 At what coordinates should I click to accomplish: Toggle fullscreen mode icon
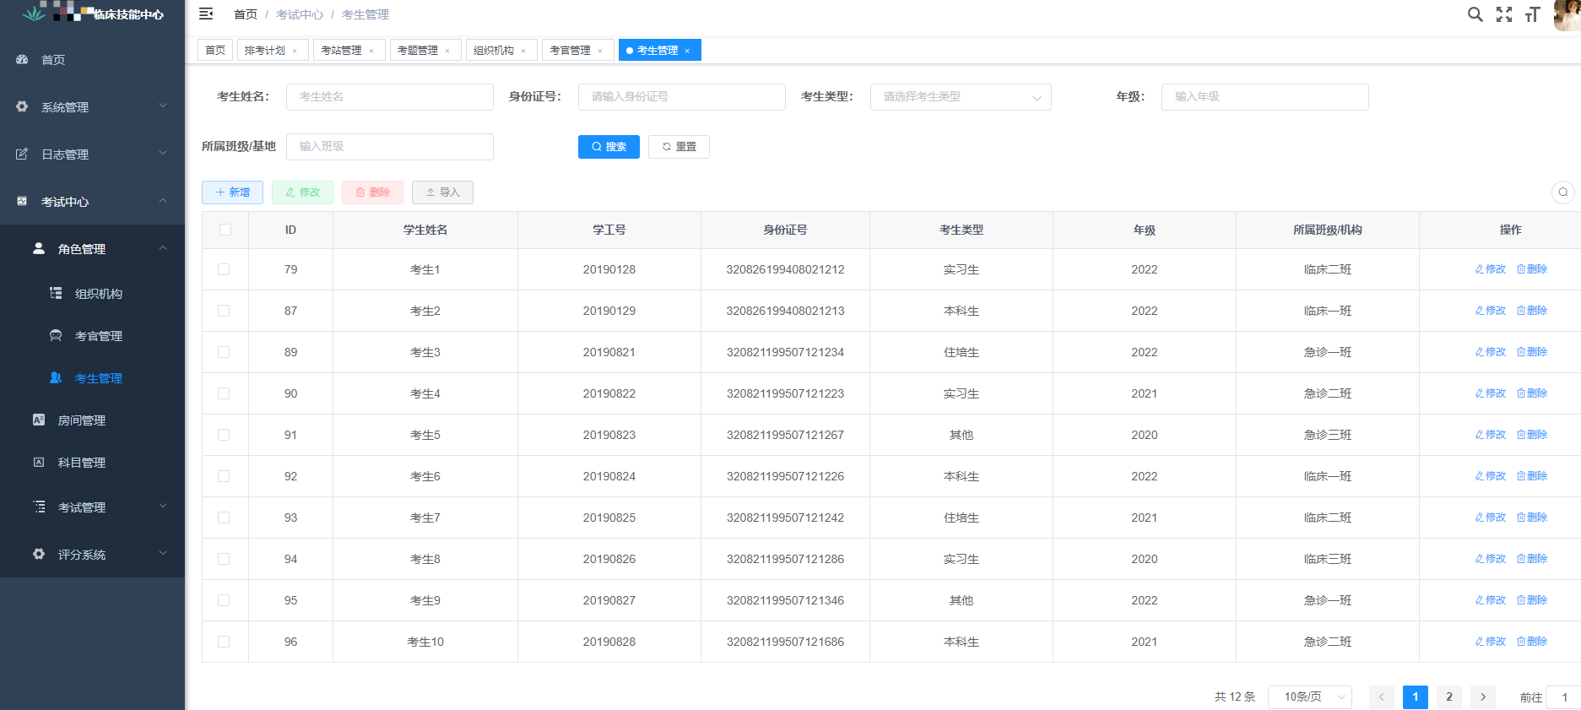[x=1504, y=14]
